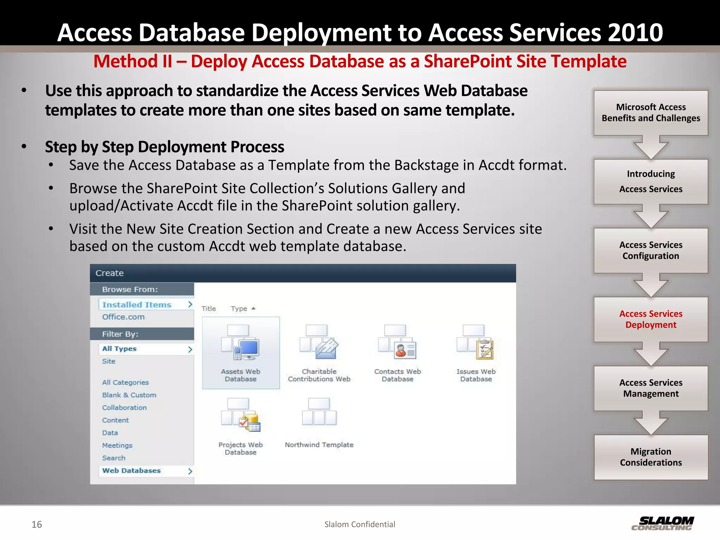Click the Contacts Web Database label
Image resolution: width=720 pixels, height=540 pixels.
(397, 375)
